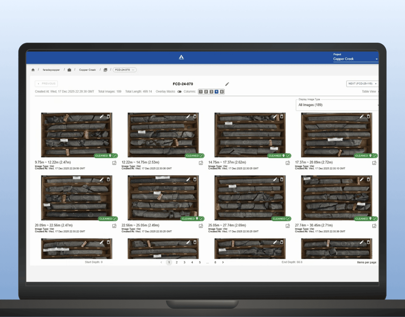
Task: Click the CLEANED badge on 14.75m image
Action: coord(279,155)
